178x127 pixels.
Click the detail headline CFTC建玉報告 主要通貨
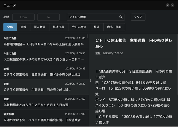point(134,43)
